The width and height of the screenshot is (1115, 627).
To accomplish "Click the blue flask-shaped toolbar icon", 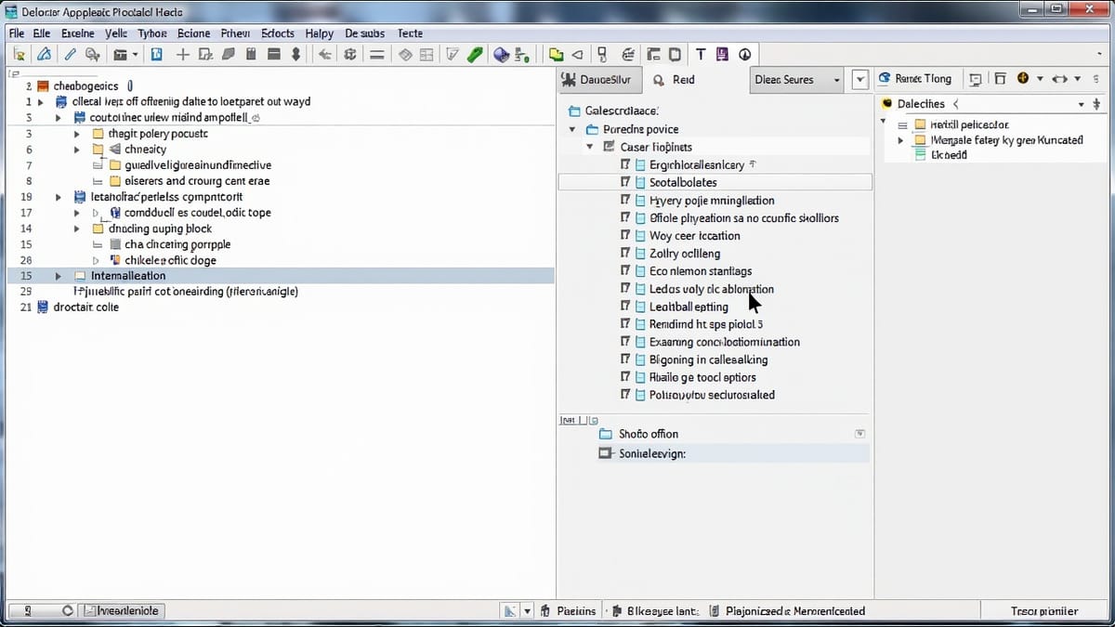I will pyautogui.click(x=44, y=55).
